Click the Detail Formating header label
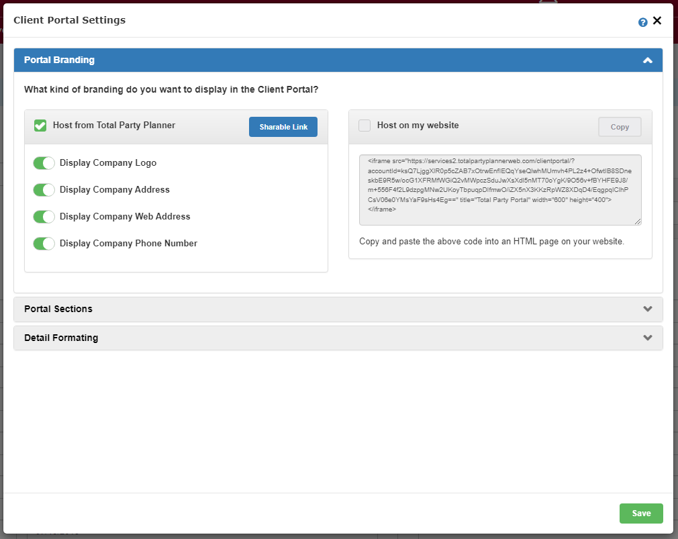This screenshot has width=678, height=539. click(61, 338)
